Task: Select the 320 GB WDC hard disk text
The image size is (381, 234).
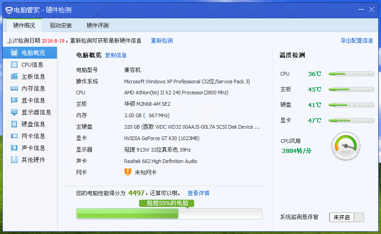Action: coord(192,127)
